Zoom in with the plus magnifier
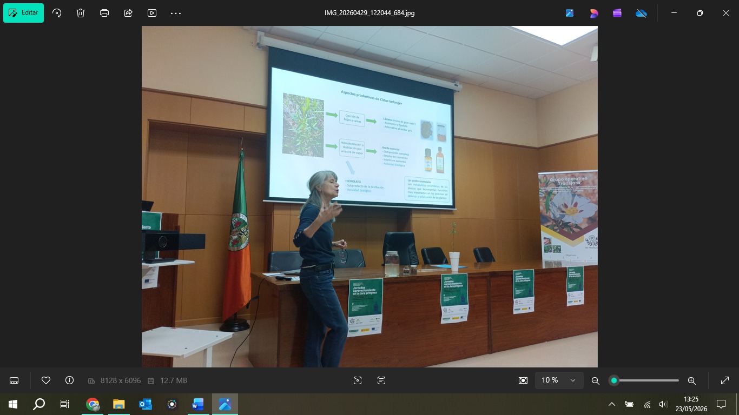Viewport: 739px width, 415px height. (691, 380)
